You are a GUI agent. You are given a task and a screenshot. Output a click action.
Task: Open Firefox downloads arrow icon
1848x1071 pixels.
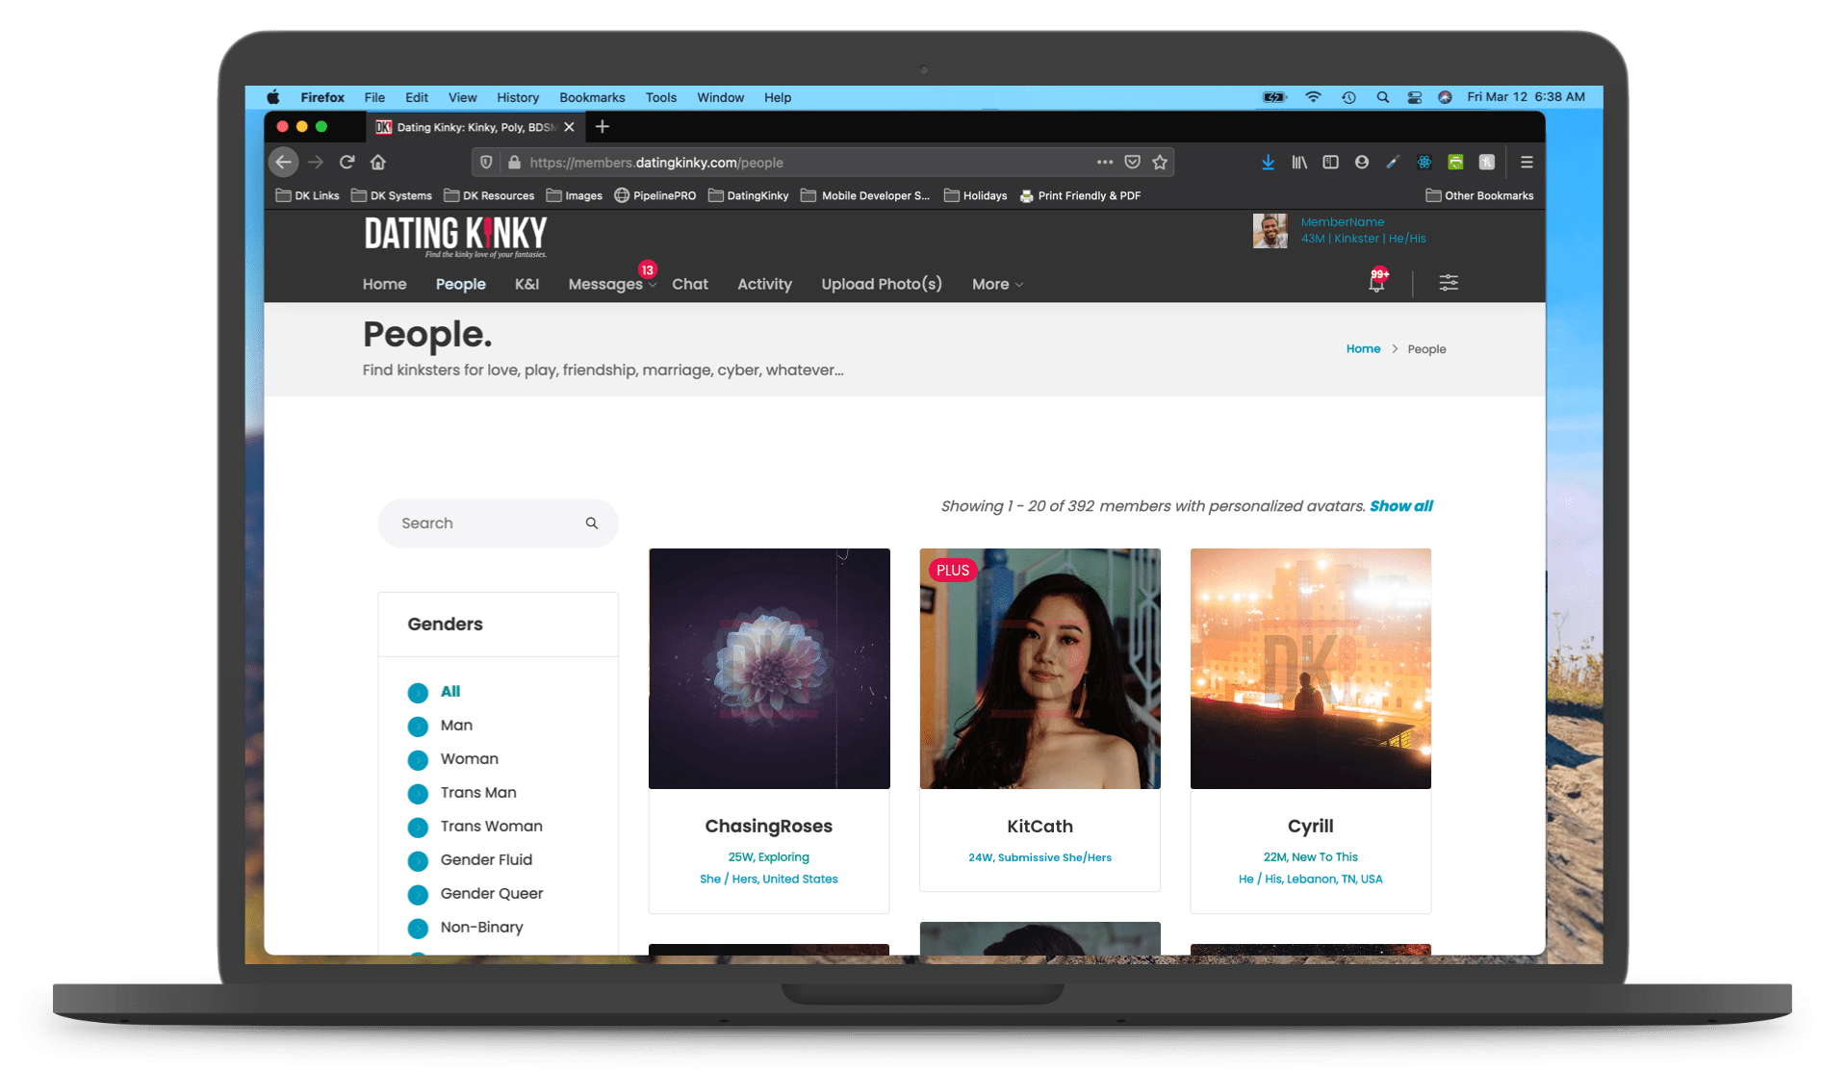1268,163
